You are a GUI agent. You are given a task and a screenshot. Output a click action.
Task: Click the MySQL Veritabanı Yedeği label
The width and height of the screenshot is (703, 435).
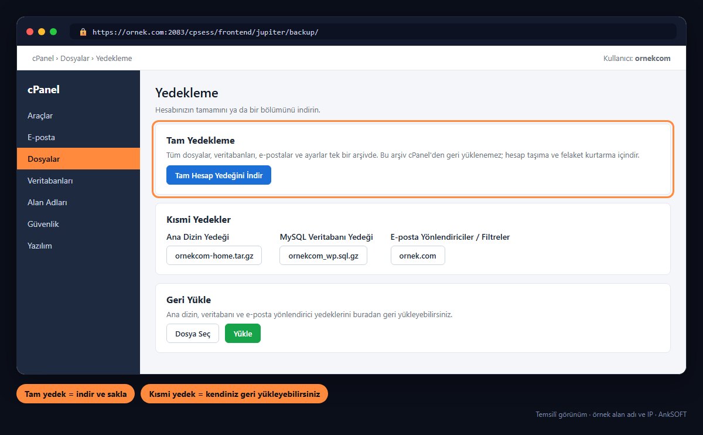326,237
